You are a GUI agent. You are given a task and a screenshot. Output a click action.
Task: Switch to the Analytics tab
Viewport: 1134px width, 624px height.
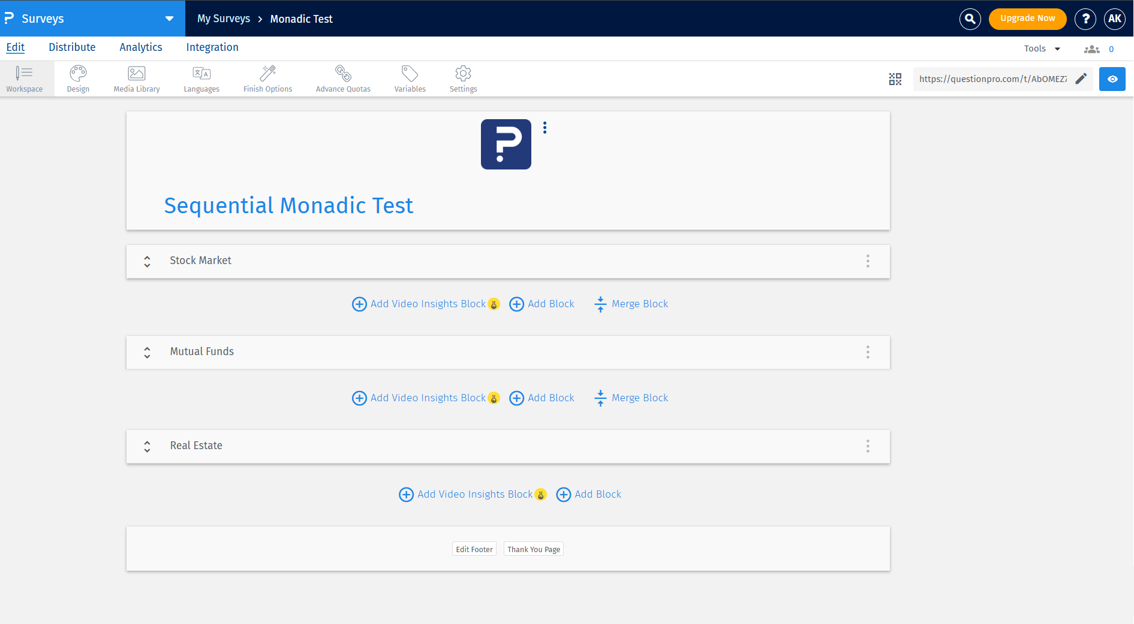(x=140, y=47)
